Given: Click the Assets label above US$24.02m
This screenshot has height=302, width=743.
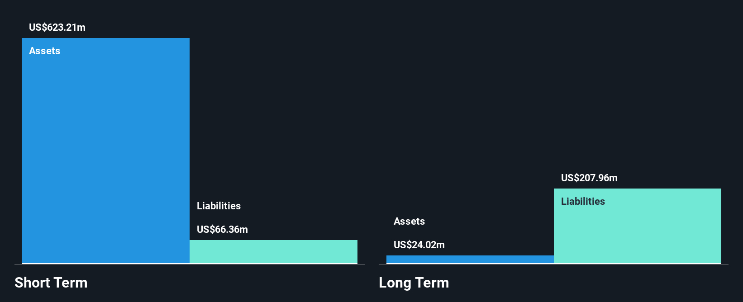Looking at the screenshot, I should (409, 221).
